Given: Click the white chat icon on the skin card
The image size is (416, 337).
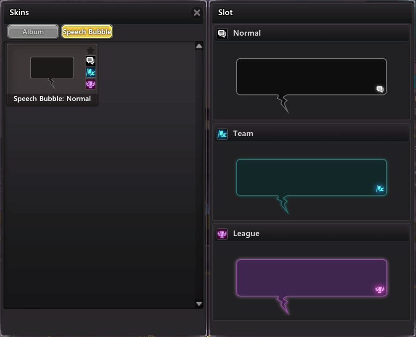Looking at the screenshot, I should tap(90, 61).
